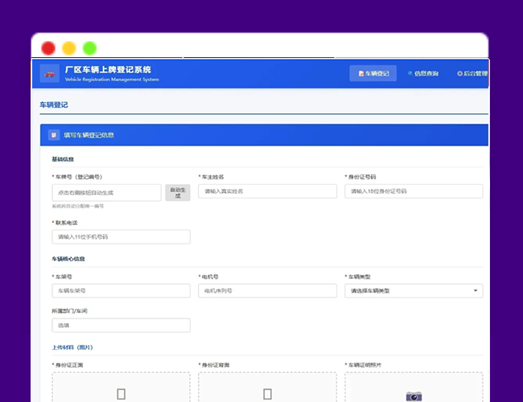The width and height of the screenshot is (523, 402).
Task: Click the form icon beside 填写车辆登记信息
Action: click(54, 135)
